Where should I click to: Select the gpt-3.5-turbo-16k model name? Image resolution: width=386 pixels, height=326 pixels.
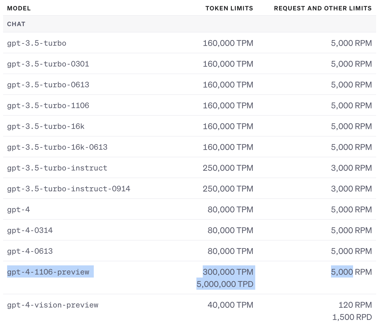click(x=46, y=126)
